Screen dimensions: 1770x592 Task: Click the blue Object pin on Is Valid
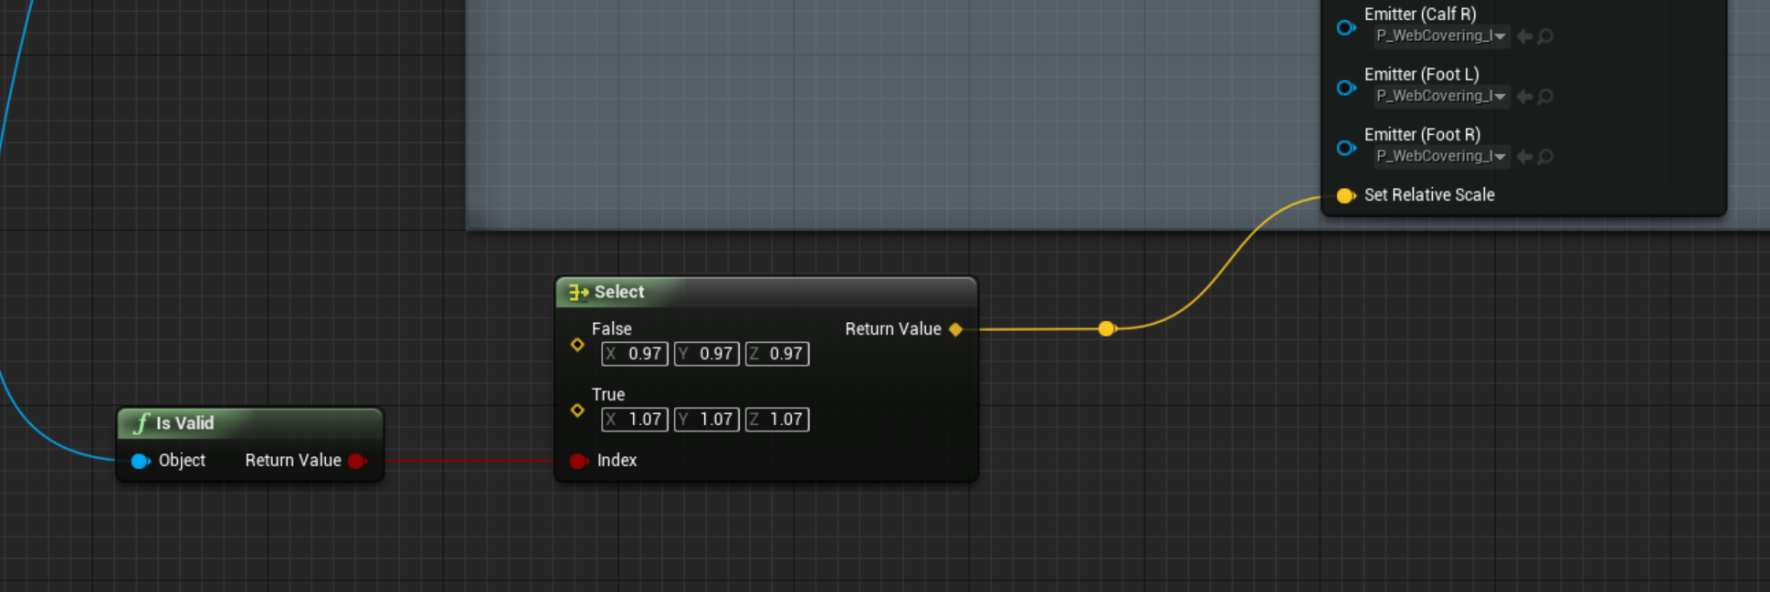(140, 461)
